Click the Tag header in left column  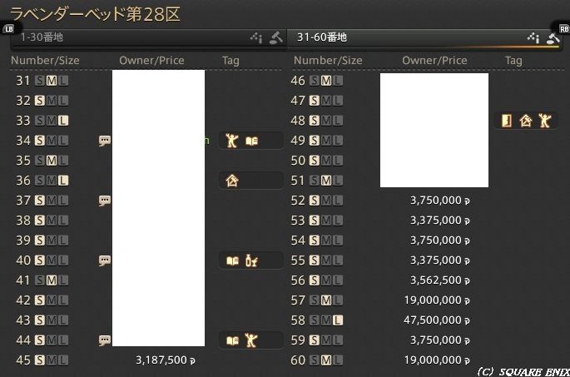[x=230, y=61]
